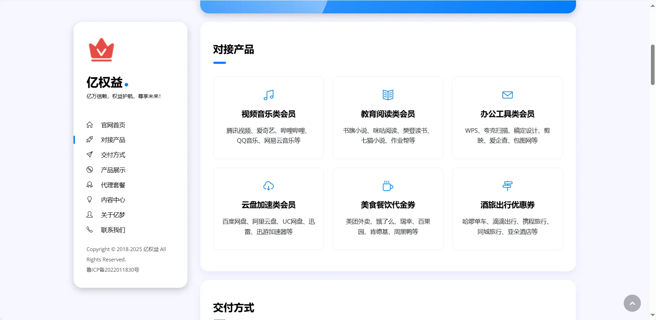This screenshot has height=320, width=656.
Task: Click the book icon above 教育阅读类会员
Action: [x=388, y=95]
